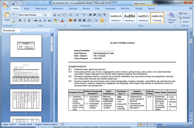Screen dimensions: 194x128
Task: Expand the Numbering list dropdown
Action: (80, 15)
